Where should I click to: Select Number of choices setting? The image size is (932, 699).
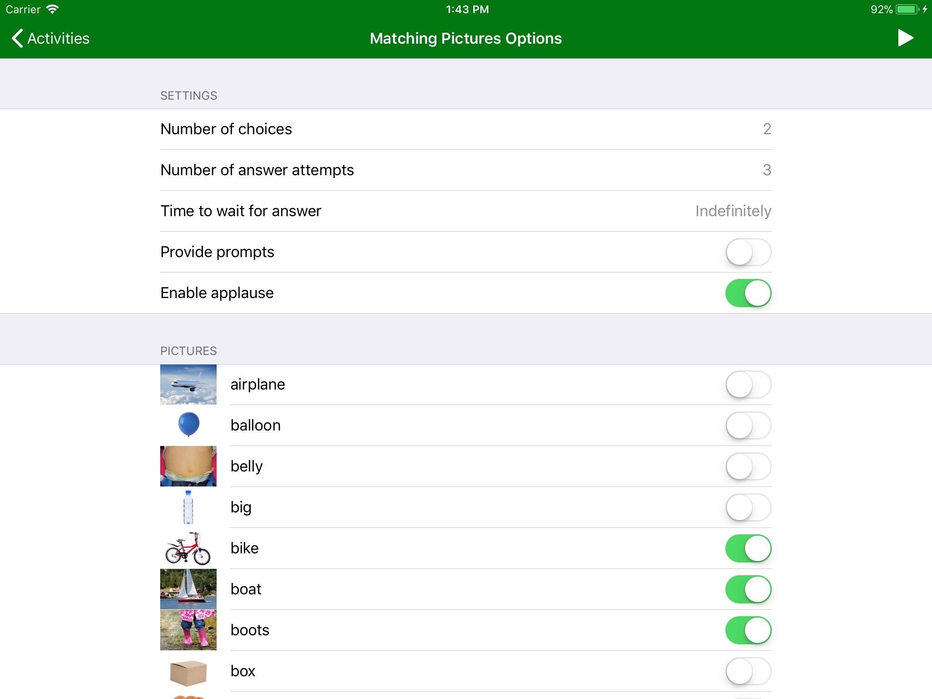point(466,129)
